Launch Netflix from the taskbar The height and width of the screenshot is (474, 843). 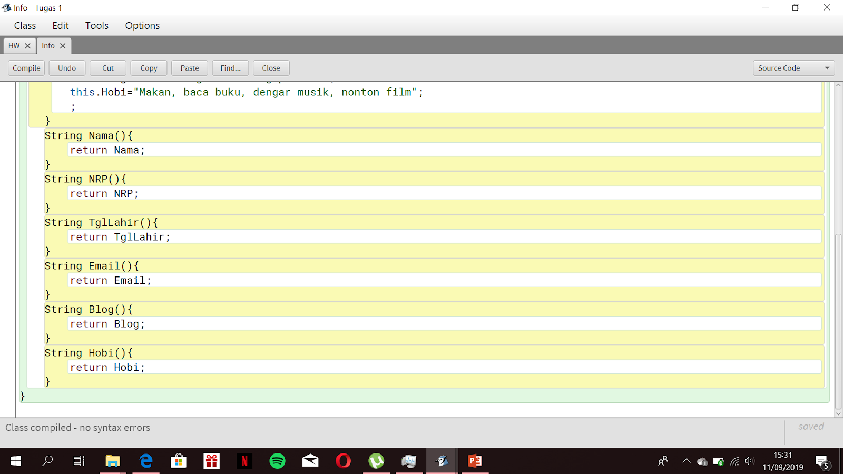(x=244, y=461)
